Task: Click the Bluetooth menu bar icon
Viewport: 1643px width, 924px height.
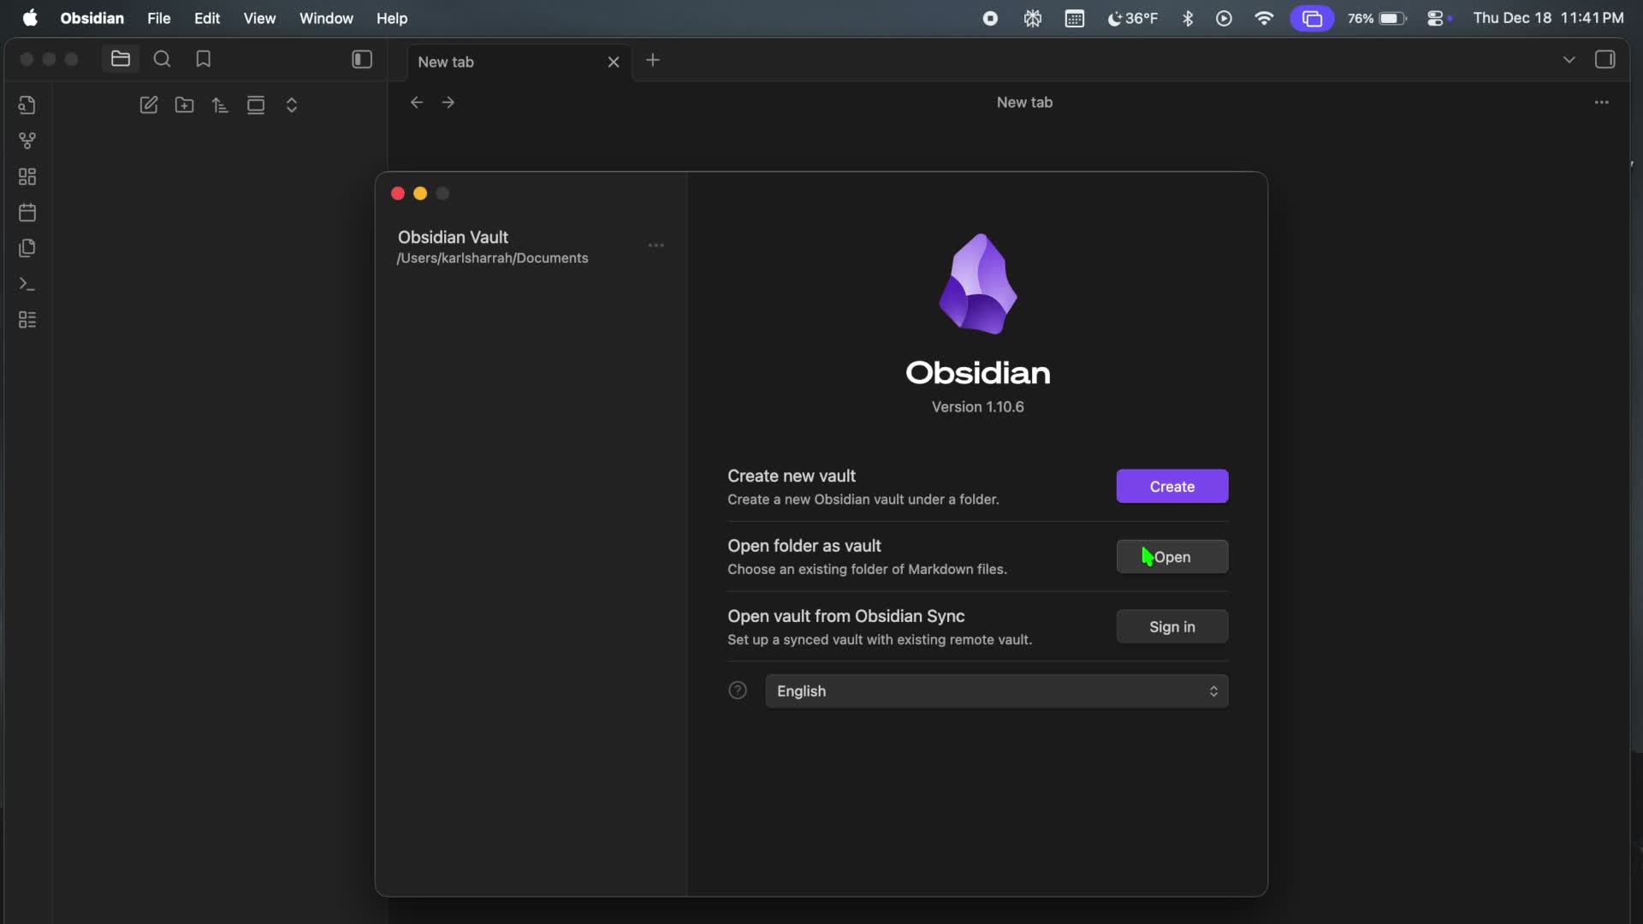Action: point(1188,18)
